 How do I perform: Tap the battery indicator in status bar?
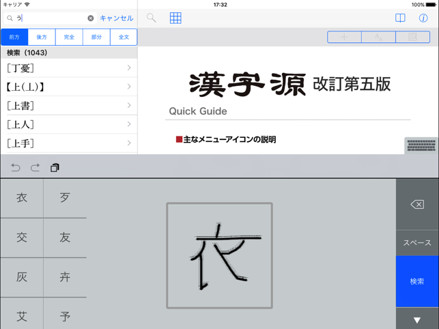coord(431,5)
